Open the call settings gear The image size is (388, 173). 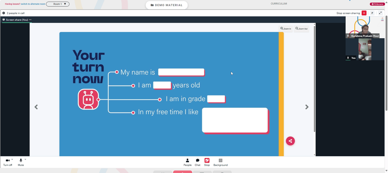3,13
